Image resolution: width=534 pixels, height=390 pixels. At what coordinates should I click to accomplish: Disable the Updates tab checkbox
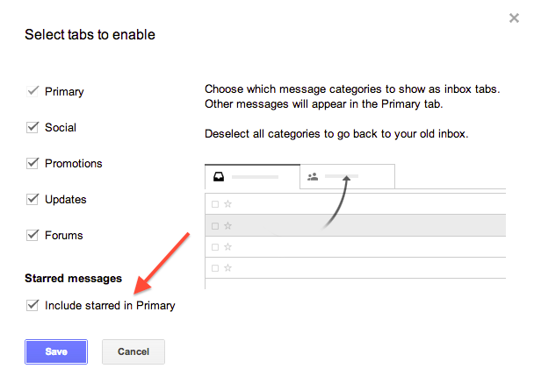[32, 199]
